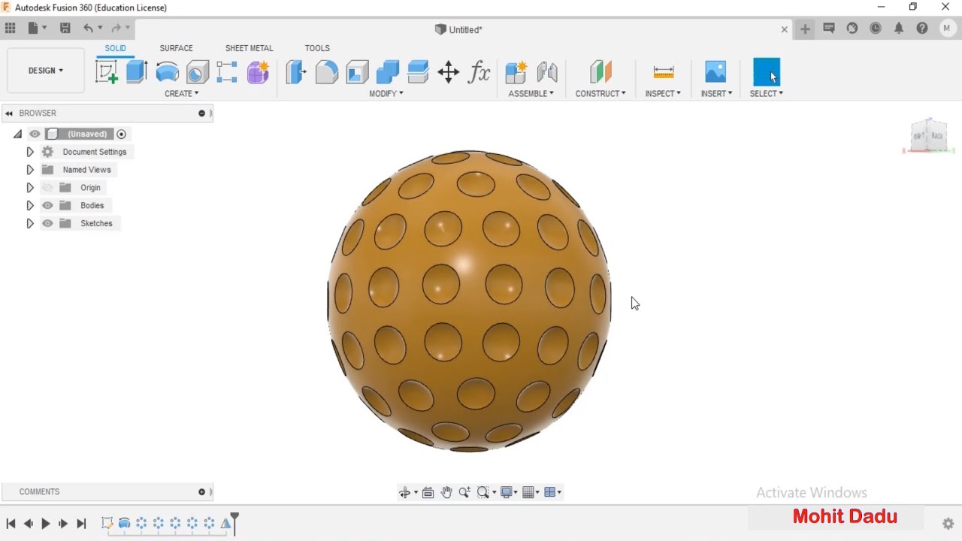Expand the Named Views node
This screenshot has height=541, width=962.
[x=30, y=170]
